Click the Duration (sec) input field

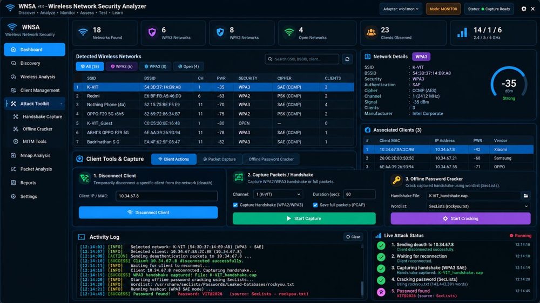[359, 194]
